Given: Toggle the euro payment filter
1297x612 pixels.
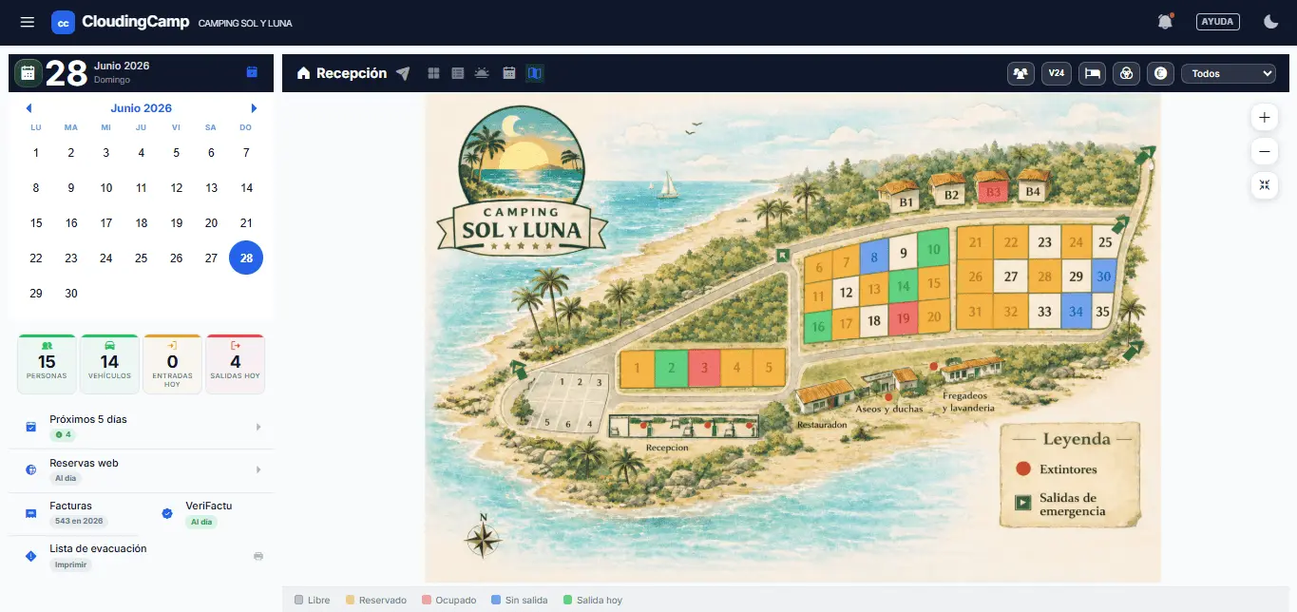Looking at the screenshot, I should 1160,73.
